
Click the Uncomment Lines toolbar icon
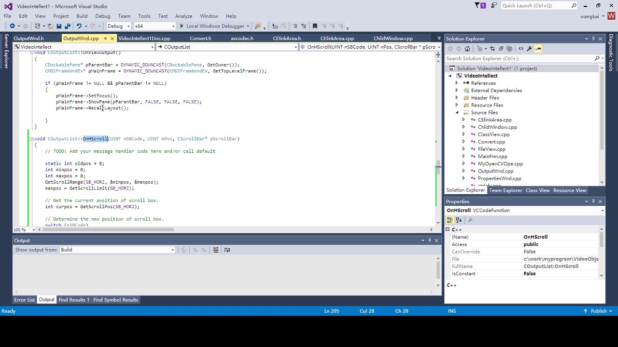(304, 26)
